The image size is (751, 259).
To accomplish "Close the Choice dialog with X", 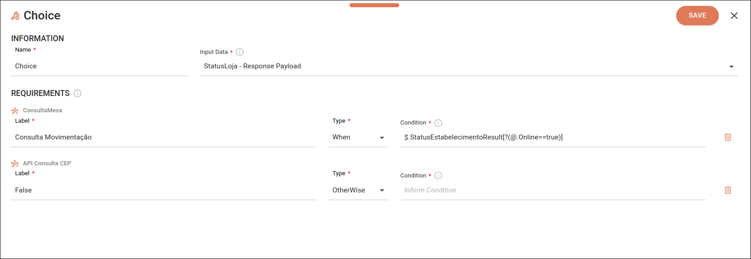I will point(734,16).
